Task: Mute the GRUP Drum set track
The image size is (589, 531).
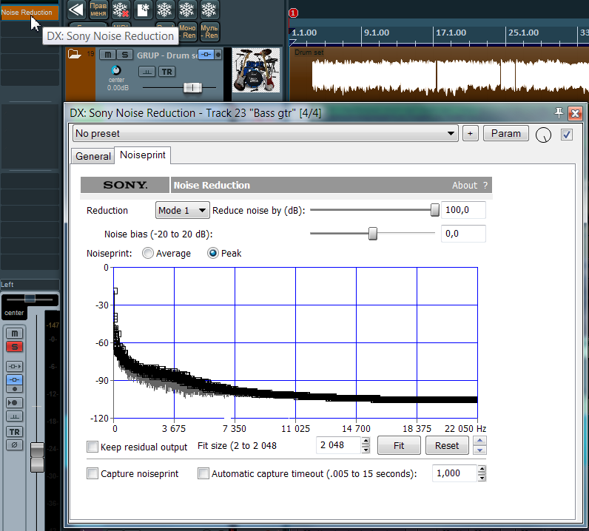Action: (108, 55)
